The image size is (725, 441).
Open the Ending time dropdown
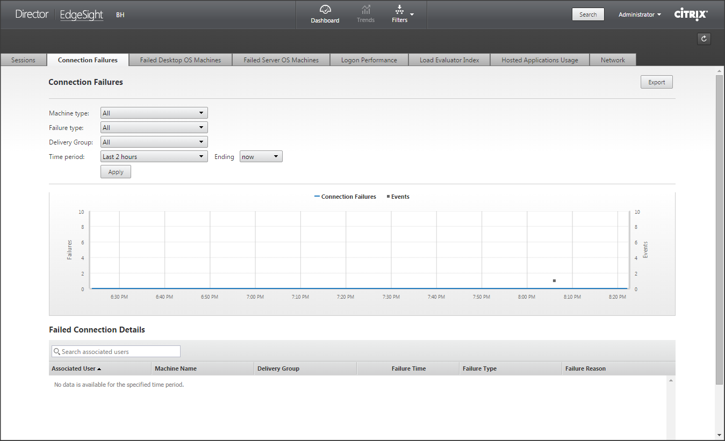[261, 157]
